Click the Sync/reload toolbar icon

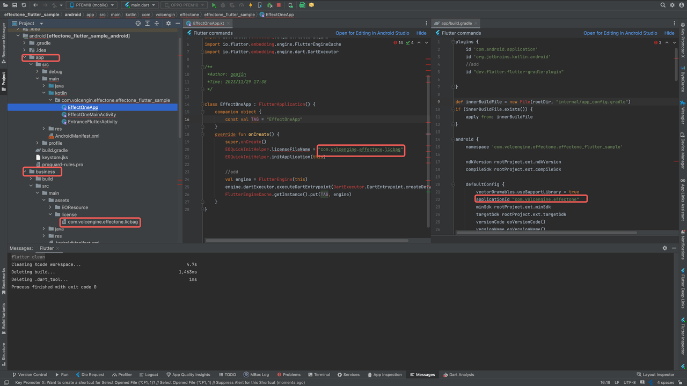24,5
